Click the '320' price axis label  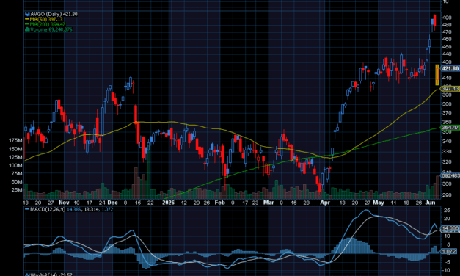coord(447,161)
